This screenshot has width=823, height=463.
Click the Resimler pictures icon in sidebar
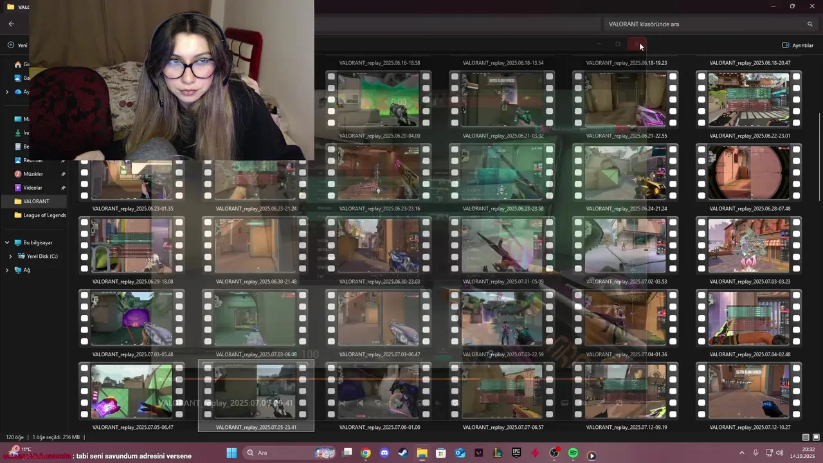click(18, 160)
